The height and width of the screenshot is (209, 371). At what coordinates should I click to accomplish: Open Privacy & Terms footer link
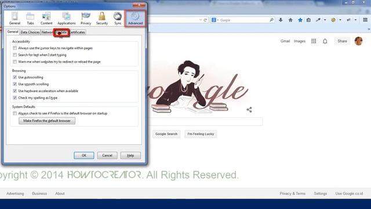coord(292,193)
